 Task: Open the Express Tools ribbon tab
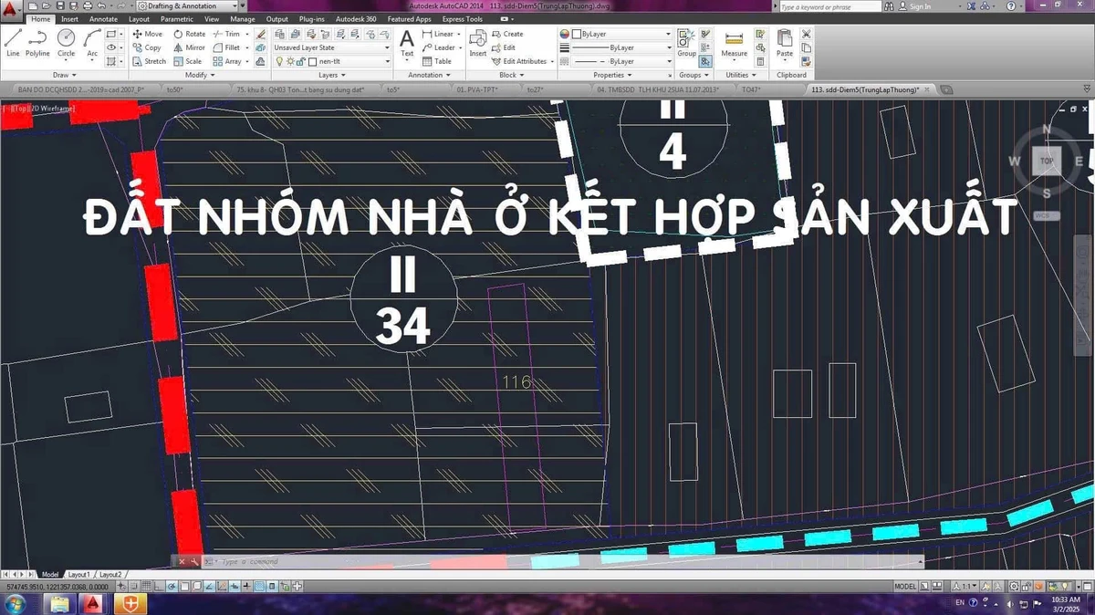pos(462,18)
